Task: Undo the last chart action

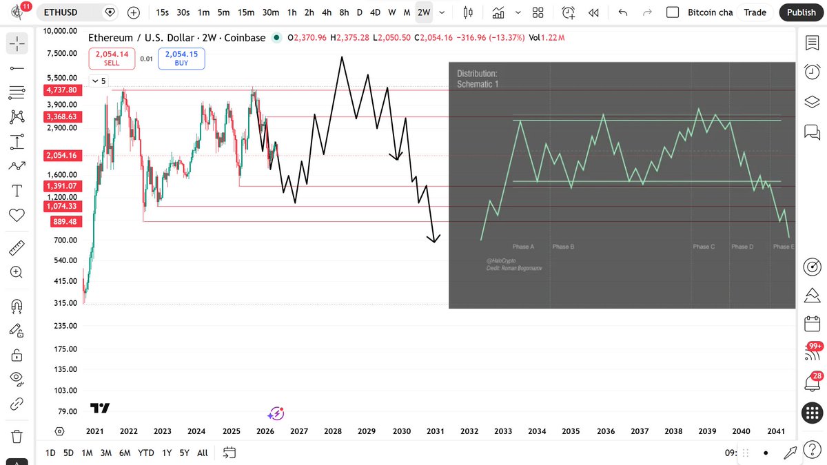Action: click(x=623, y=12)
